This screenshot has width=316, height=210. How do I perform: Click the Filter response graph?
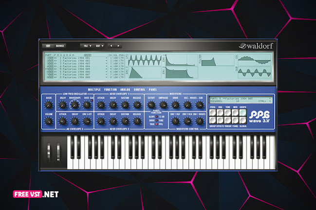coord(218,60)
